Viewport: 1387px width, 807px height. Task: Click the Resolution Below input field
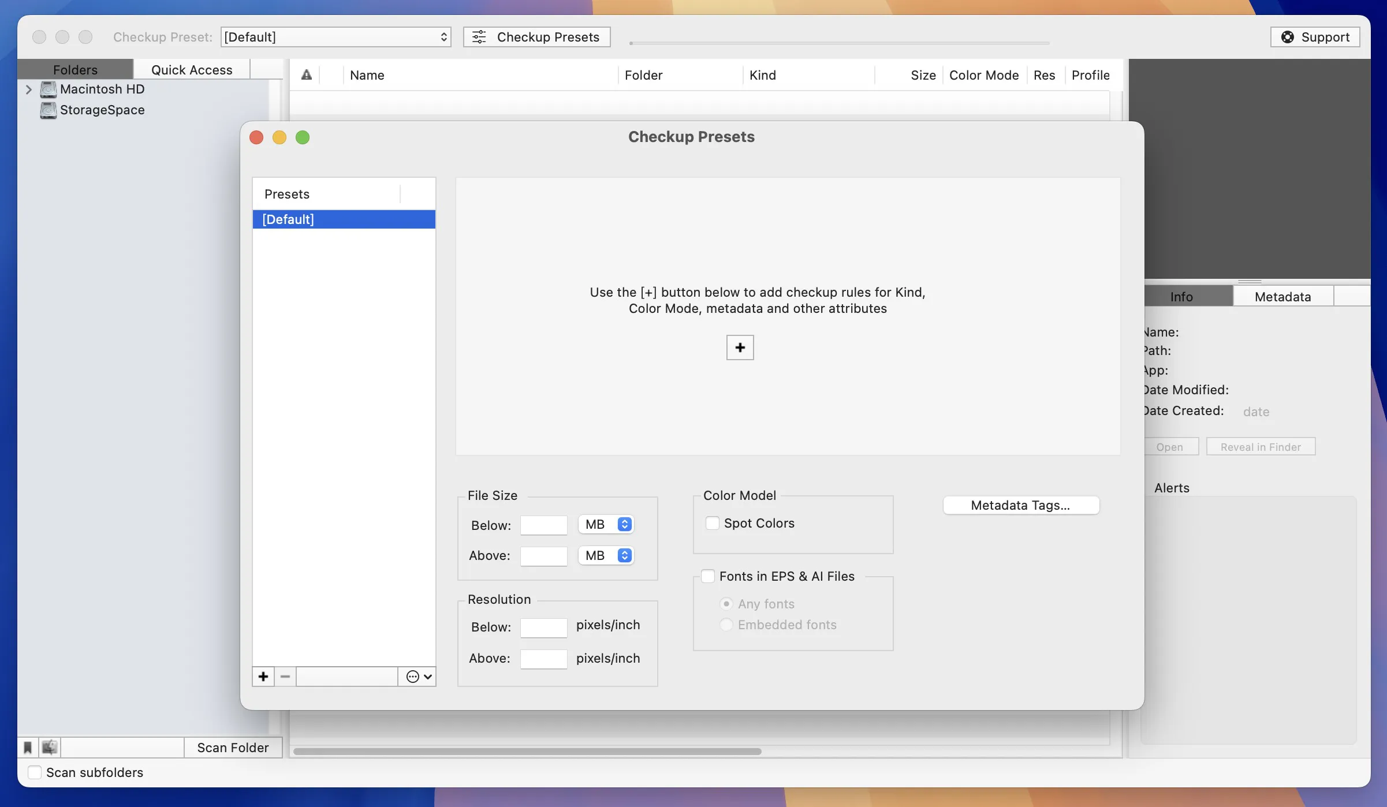pyautogui.click(x=543, y=627)
